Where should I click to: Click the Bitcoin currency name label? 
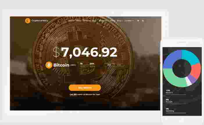61,65
